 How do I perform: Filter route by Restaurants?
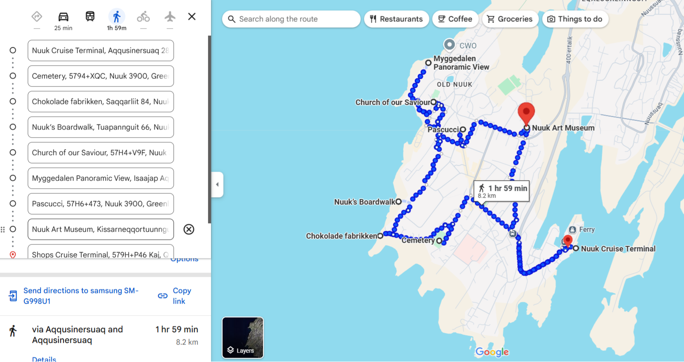click(397, 19)
